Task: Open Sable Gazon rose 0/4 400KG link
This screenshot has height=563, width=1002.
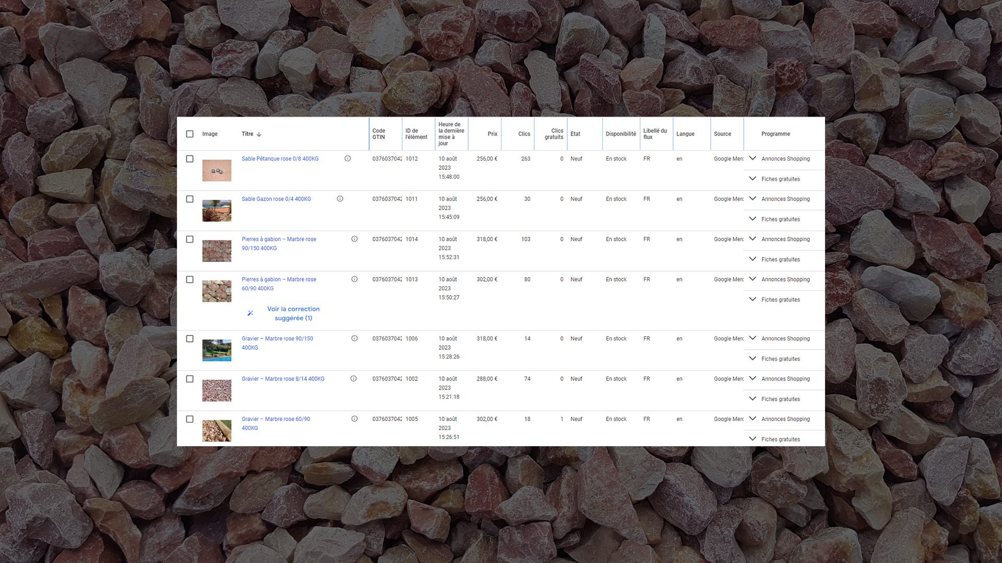Action: pos(276,199)
